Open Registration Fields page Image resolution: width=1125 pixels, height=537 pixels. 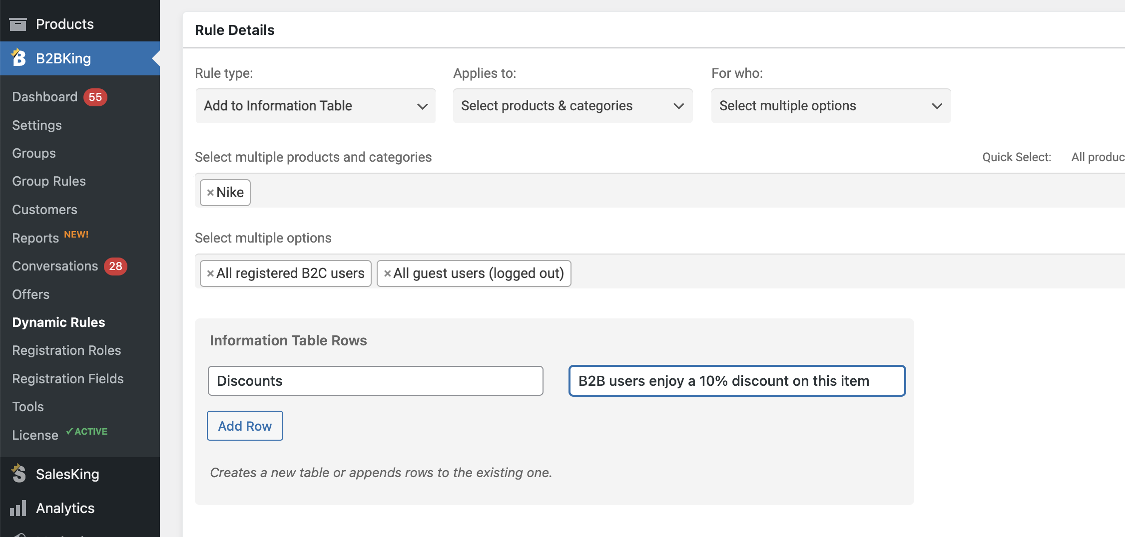[68, 379]
